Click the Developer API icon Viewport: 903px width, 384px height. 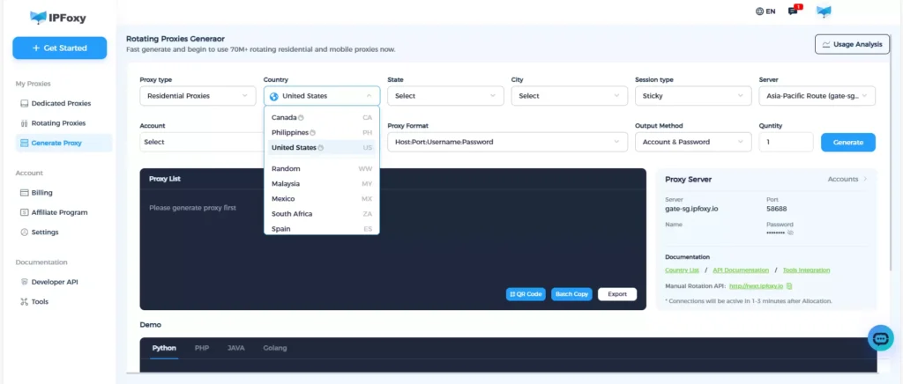point(24,283)
